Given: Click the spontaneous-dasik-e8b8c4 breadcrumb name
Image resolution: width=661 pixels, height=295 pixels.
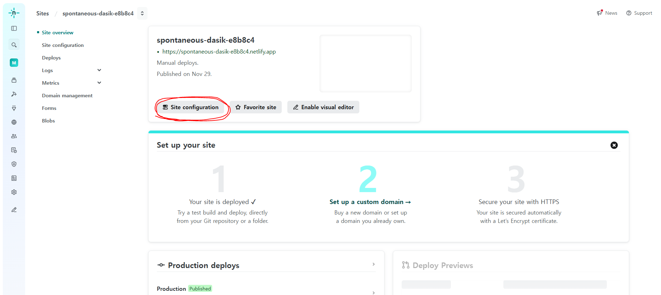Looking at the screenshot, I should tap(98, 13).
